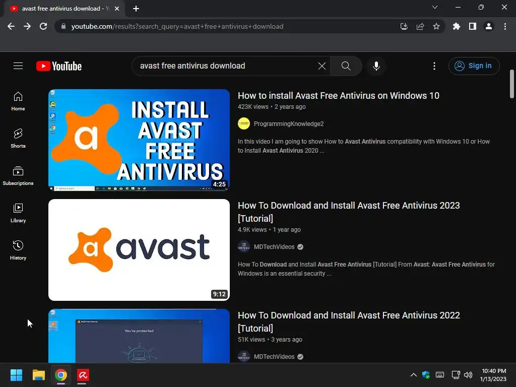This screenshot has width=516, height=387.
Task: Click MDTechVideos avatar under 2023 video
Action: coord(244,247)
